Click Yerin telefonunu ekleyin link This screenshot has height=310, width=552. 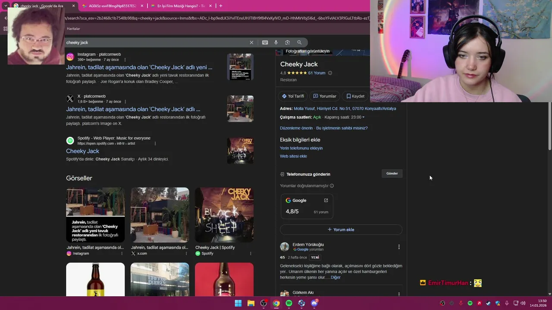[301, 148]
